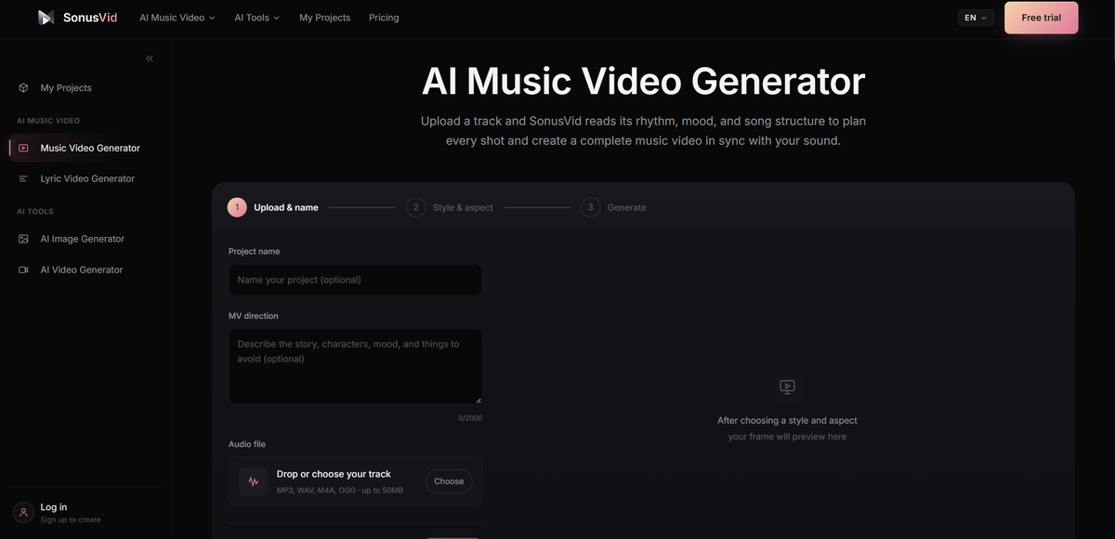Click the Log in user avatar icon

(x=23, y=512)
